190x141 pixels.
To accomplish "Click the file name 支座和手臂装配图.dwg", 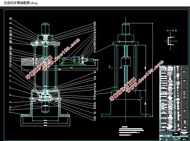I will pos(20,3).
